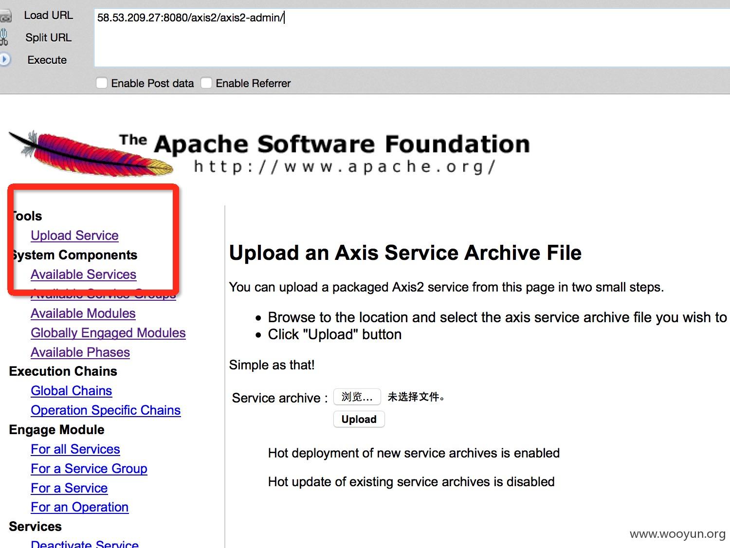Click the 'Hot deployment of new service archives is enabled' text

coord(414,453)
